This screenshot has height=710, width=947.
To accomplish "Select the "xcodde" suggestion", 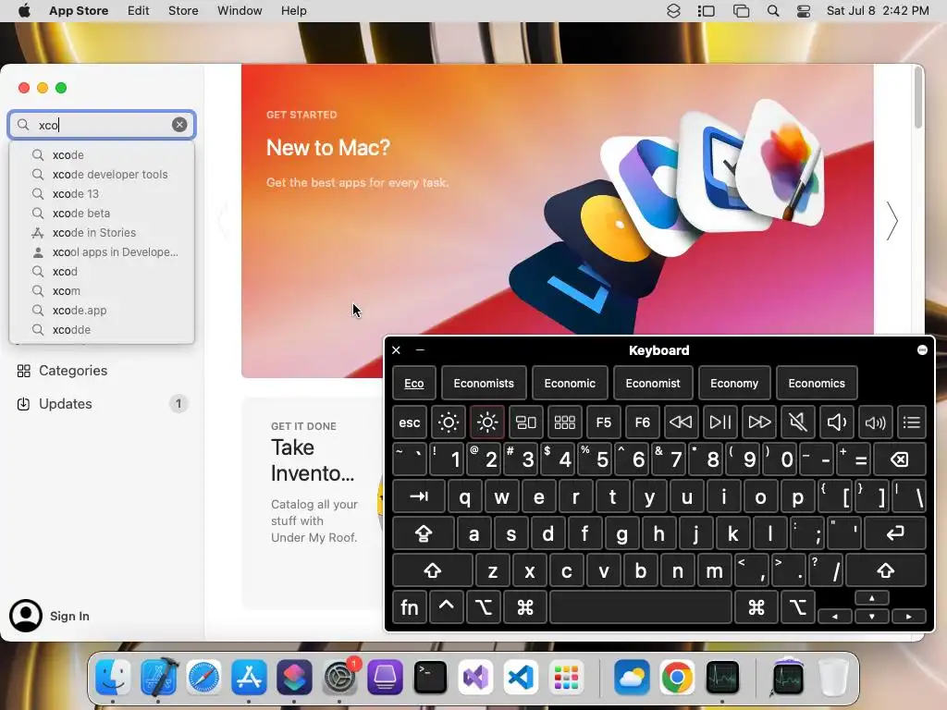I will 102,330.
